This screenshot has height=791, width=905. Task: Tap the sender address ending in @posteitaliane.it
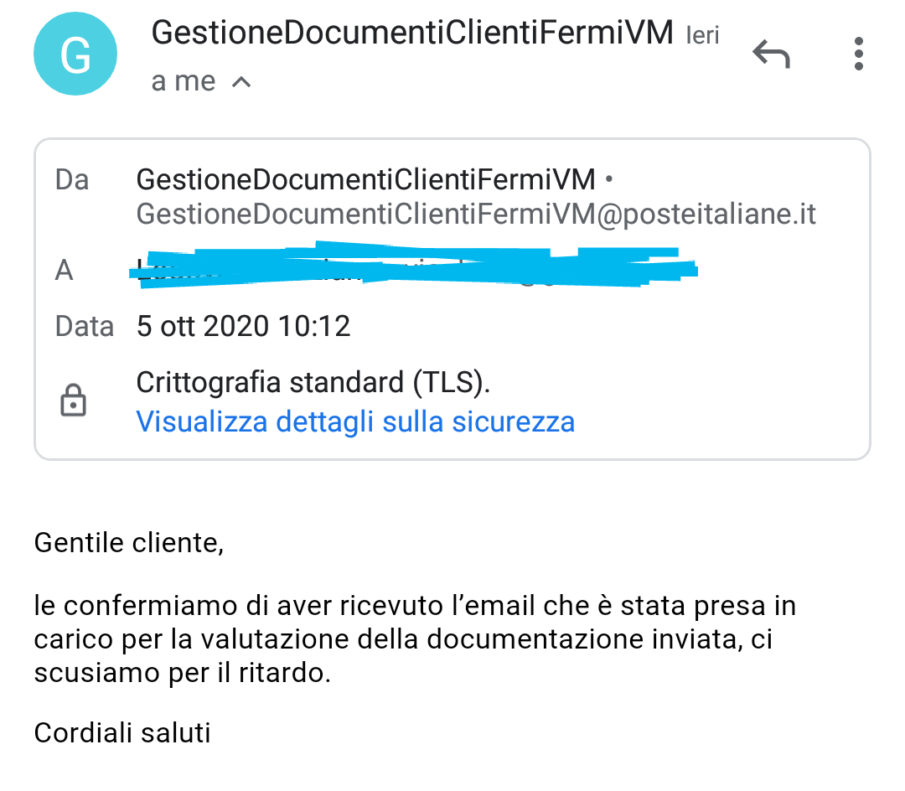[x=476, y=215]
